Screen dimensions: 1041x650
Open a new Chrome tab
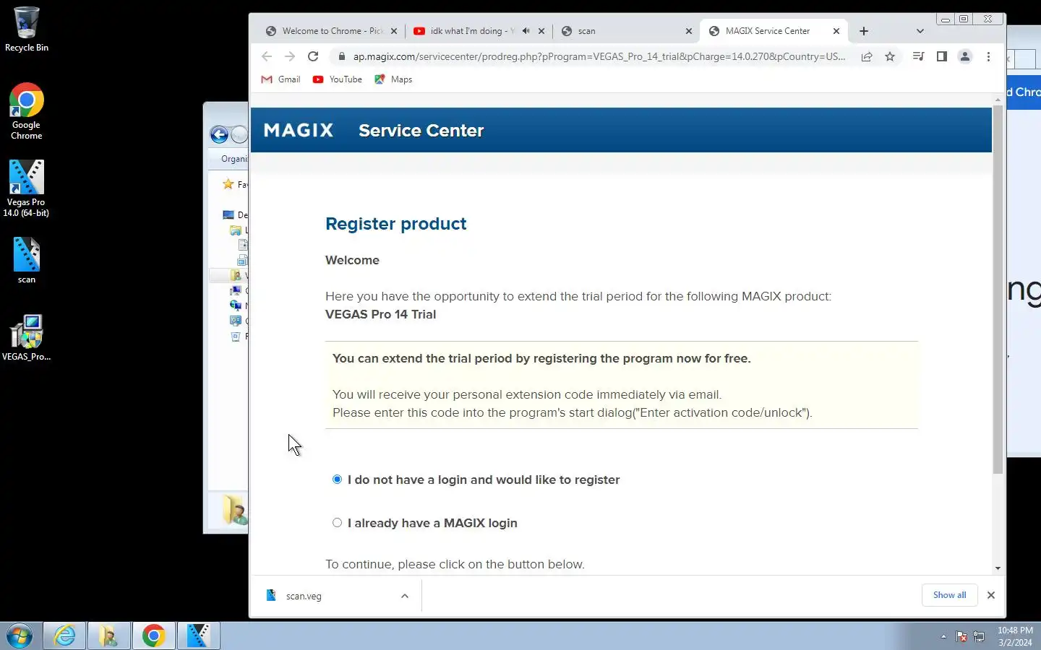[x=864, y=31]
